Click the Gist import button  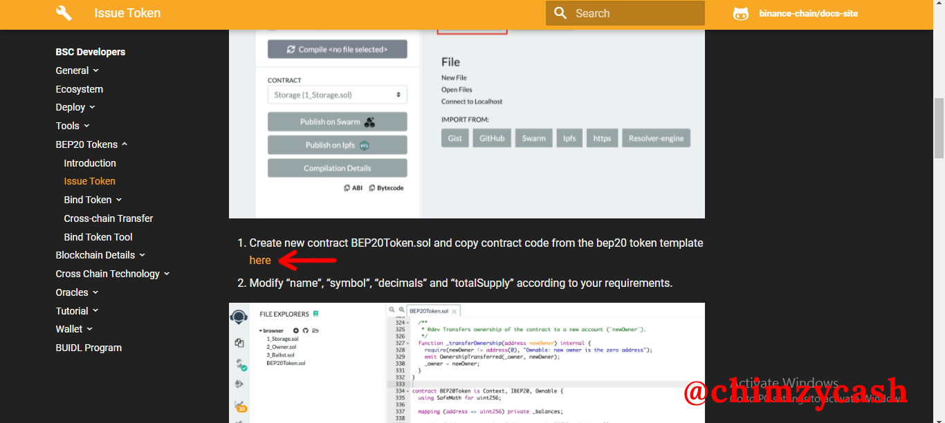click(x=455, y=138)
